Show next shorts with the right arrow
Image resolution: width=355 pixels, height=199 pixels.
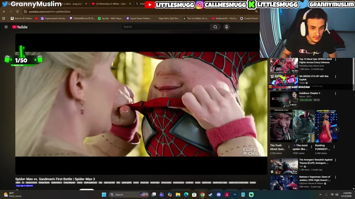coord(336,129)
